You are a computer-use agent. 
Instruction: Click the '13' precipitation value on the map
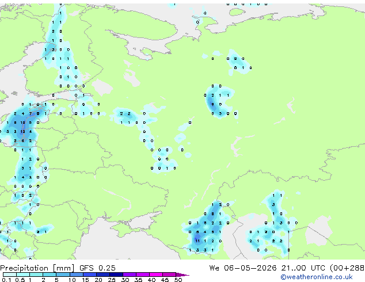point(22,132)
